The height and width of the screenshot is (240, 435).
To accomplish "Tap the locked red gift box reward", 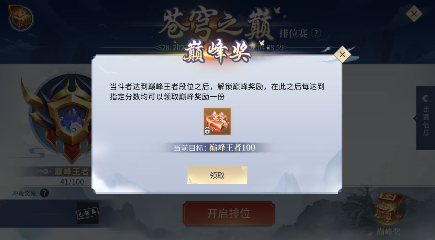I will (217, 121).
